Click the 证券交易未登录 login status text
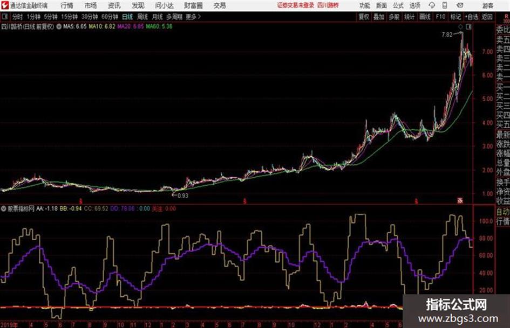Viewport: 510px width, 328px height. click(296, 5)
